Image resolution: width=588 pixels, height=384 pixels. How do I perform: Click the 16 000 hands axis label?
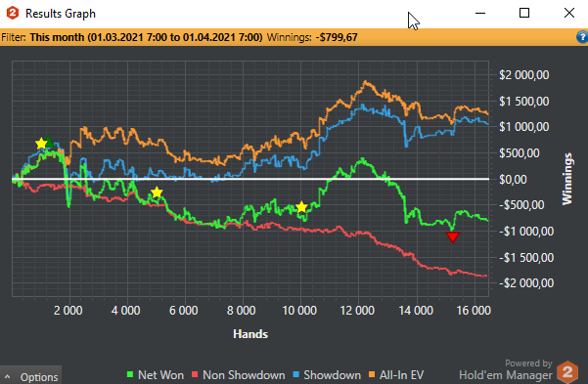pos(474,311)
